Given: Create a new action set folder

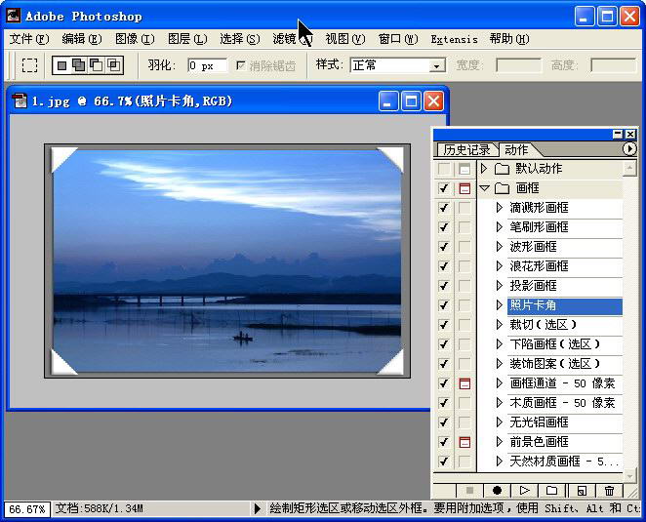Looking at the screenshot, I should (551, 491).
